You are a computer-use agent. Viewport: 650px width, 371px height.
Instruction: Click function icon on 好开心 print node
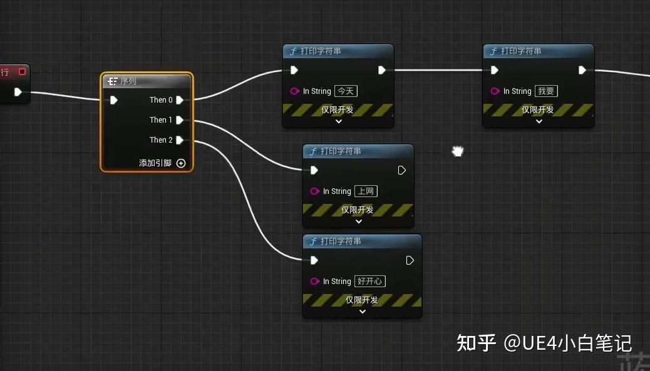(313, 241)
